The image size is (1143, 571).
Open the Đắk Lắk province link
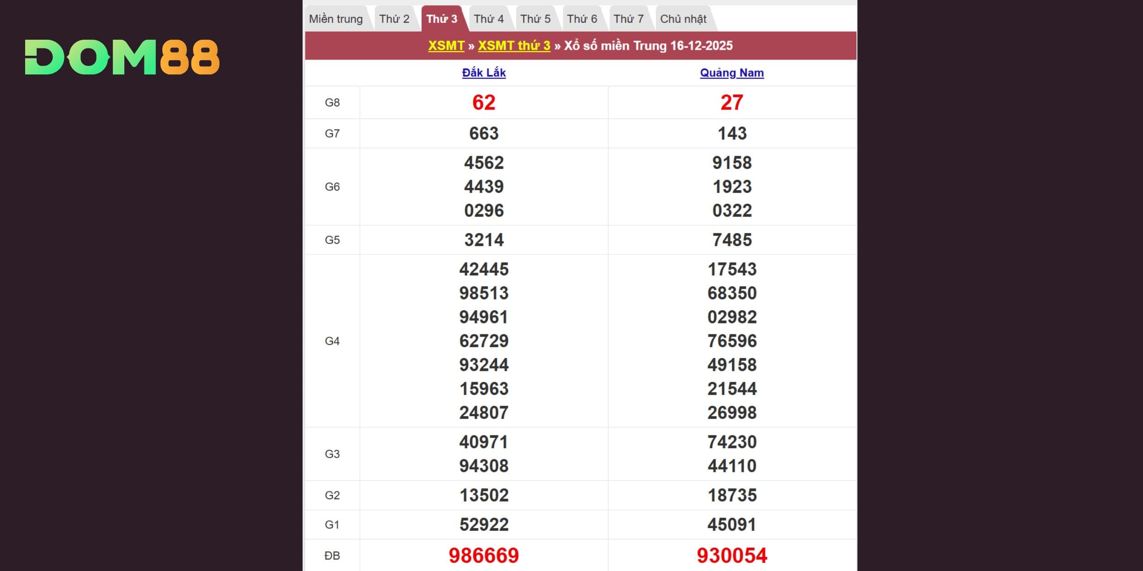[484, 73]
